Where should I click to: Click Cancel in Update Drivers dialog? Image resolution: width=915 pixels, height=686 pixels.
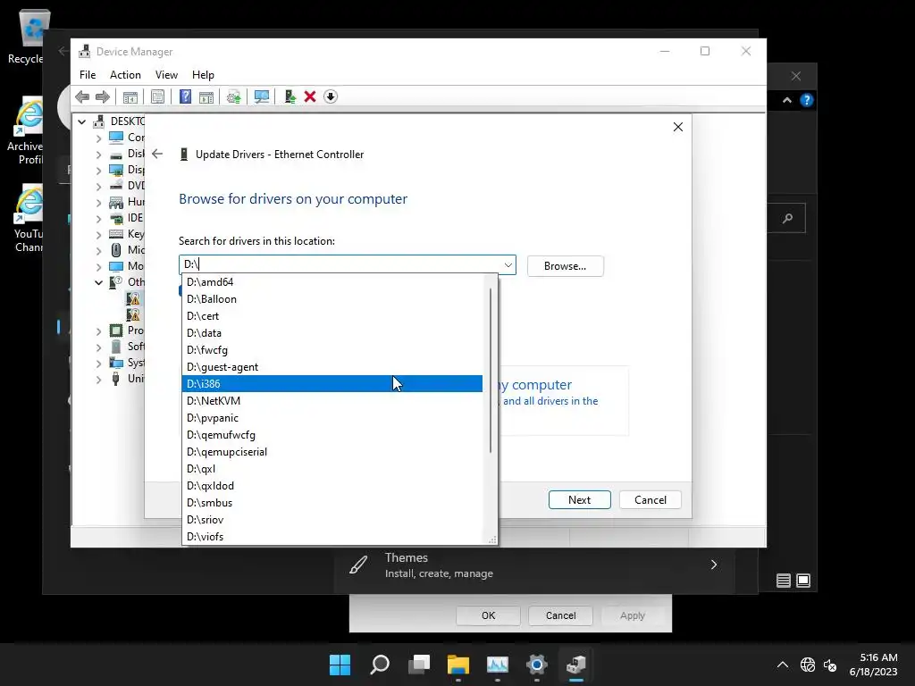click(651, 500)
